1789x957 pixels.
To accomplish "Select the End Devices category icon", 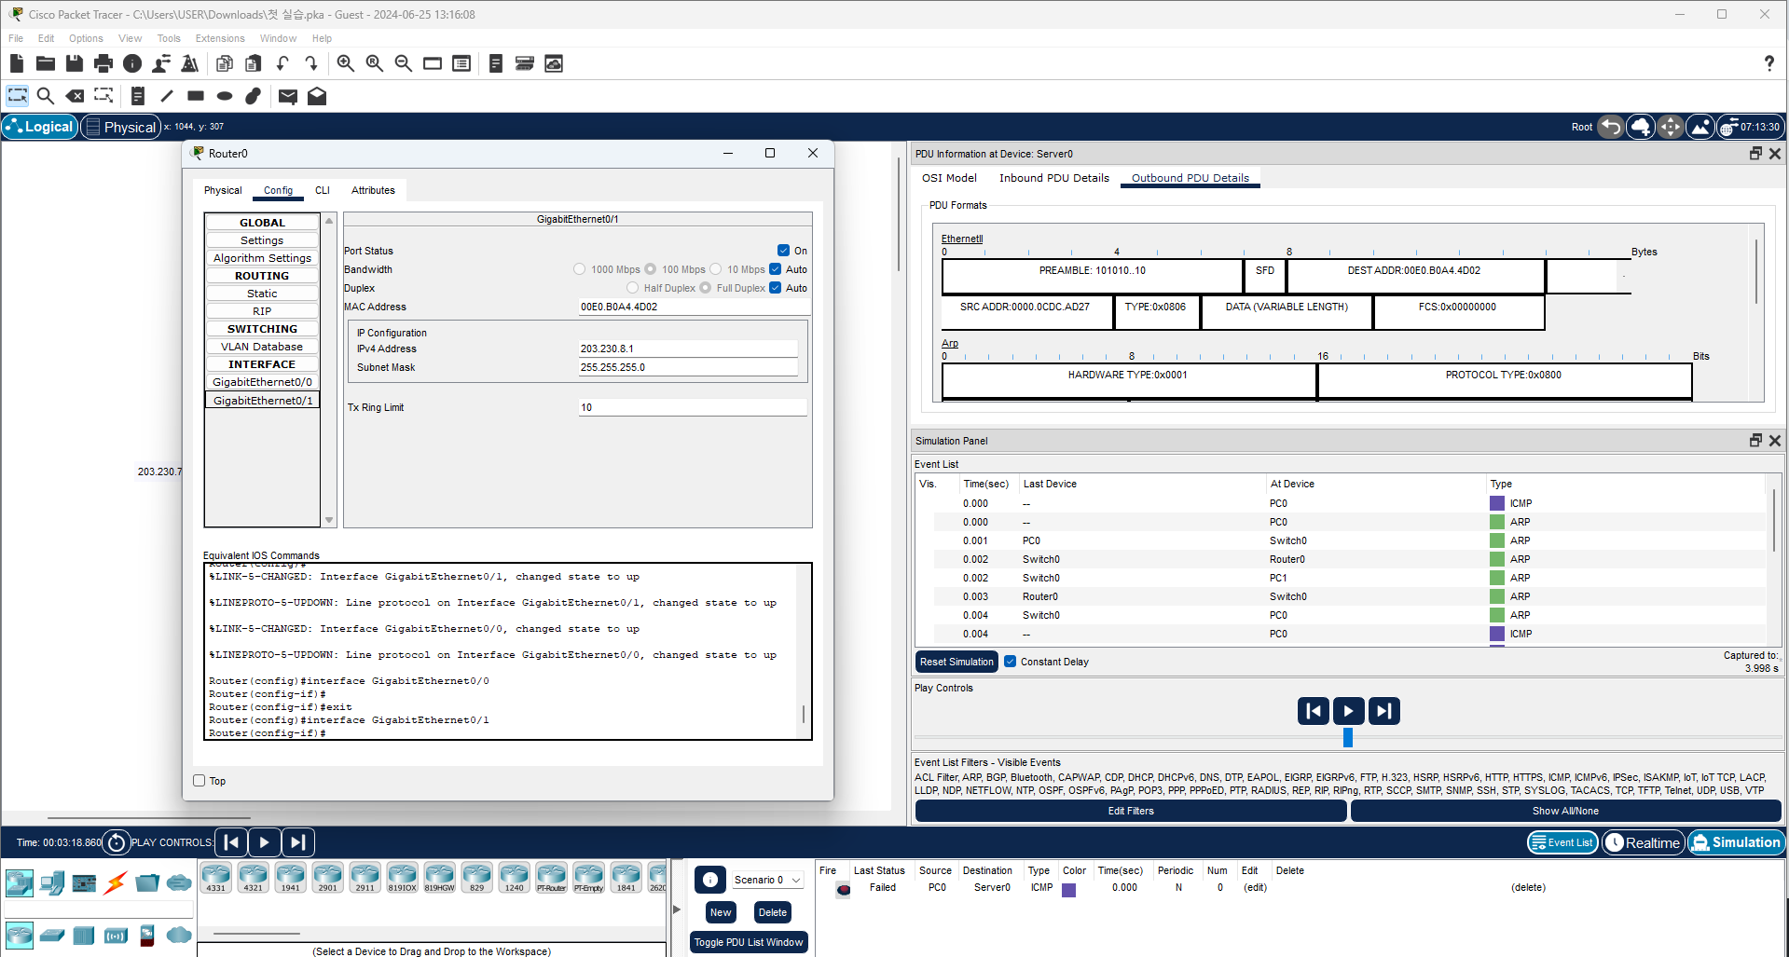I will pos(52,882).
